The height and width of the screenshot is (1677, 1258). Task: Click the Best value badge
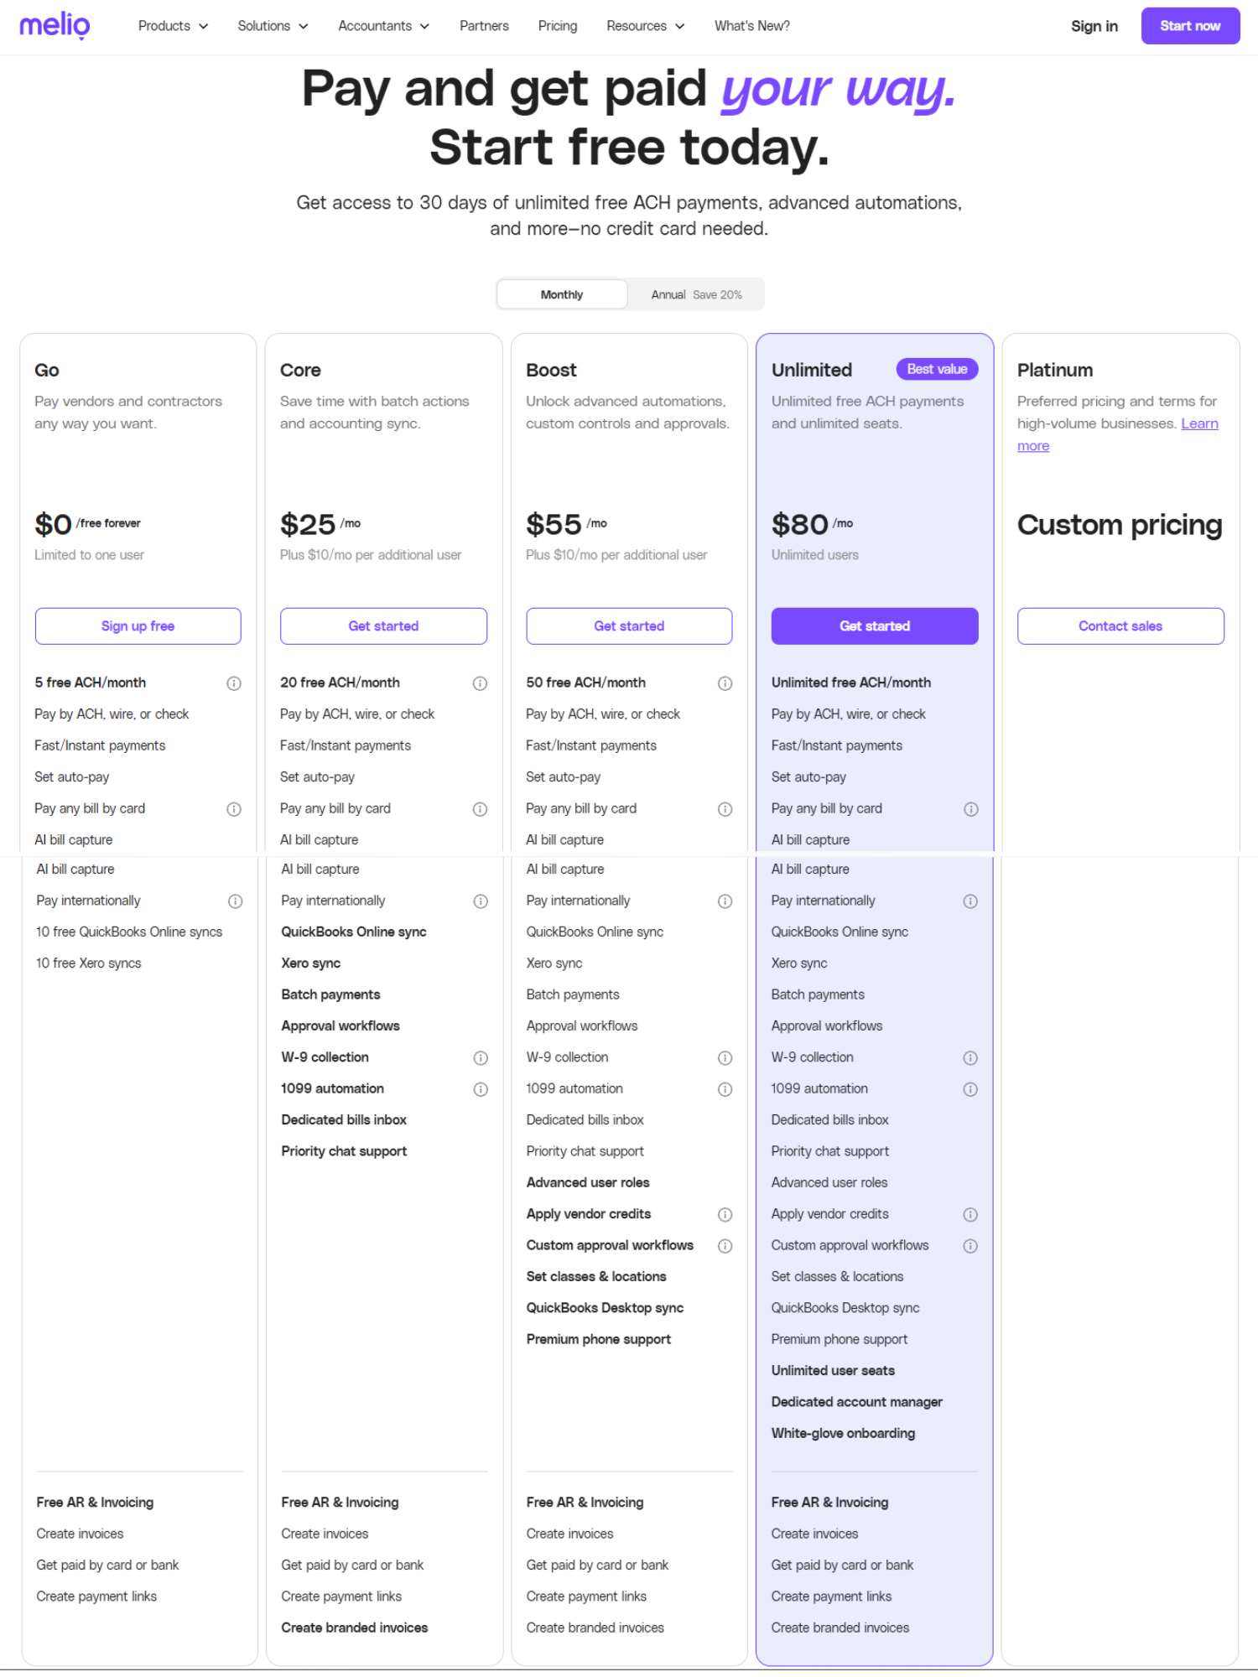[x=937, y=369]
